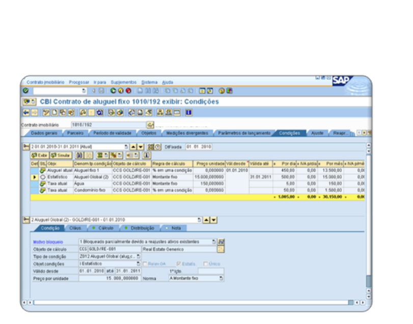413x324 pixels.
Task: Click the Find binoculars icon in conditions toolbar
Action: 79,156
